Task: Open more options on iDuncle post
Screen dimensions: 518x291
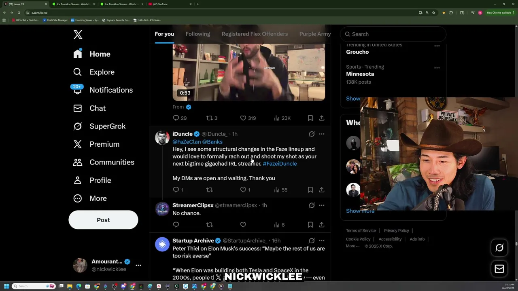Action: pyautogui.click(x=322, y=134)
